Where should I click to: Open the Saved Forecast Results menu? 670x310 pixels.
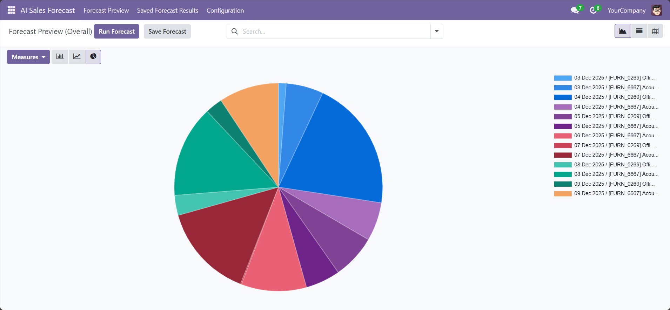point(167,11)
